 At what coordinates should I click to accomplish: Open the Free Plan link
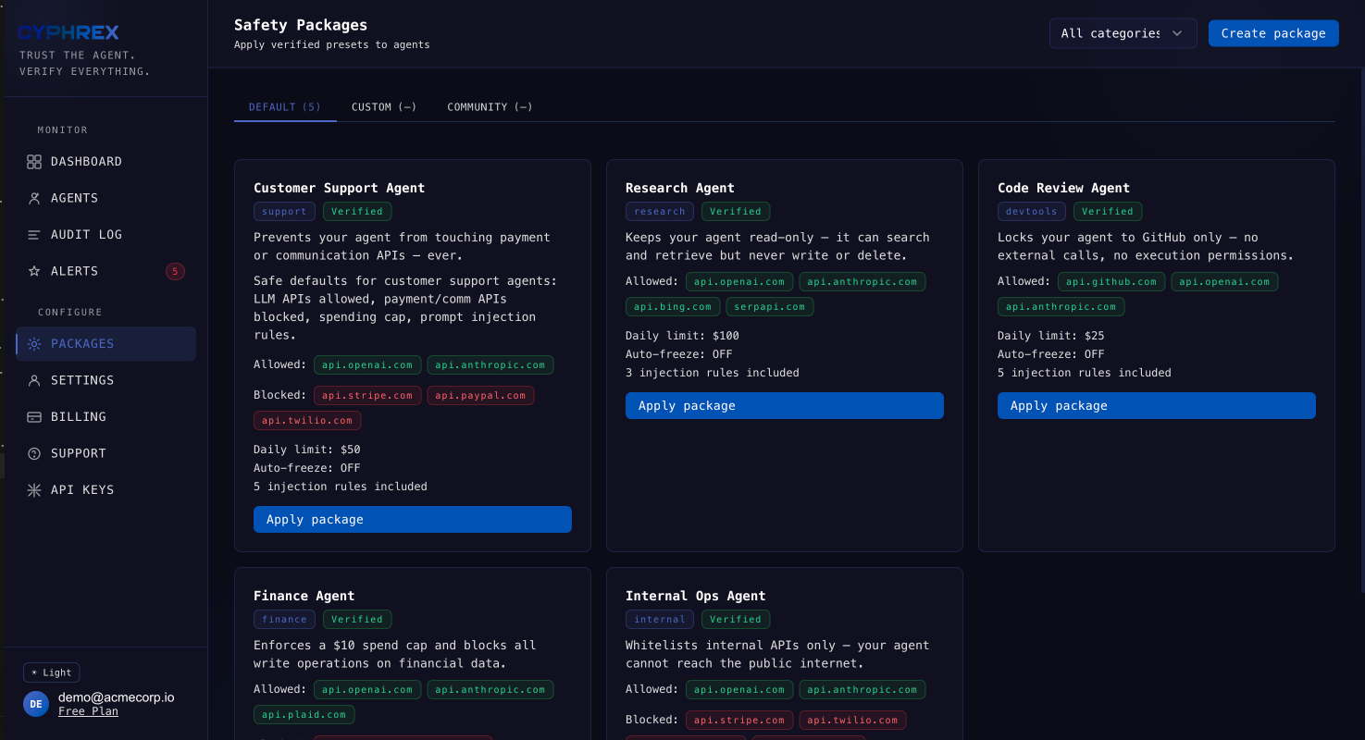coord(88,710)
